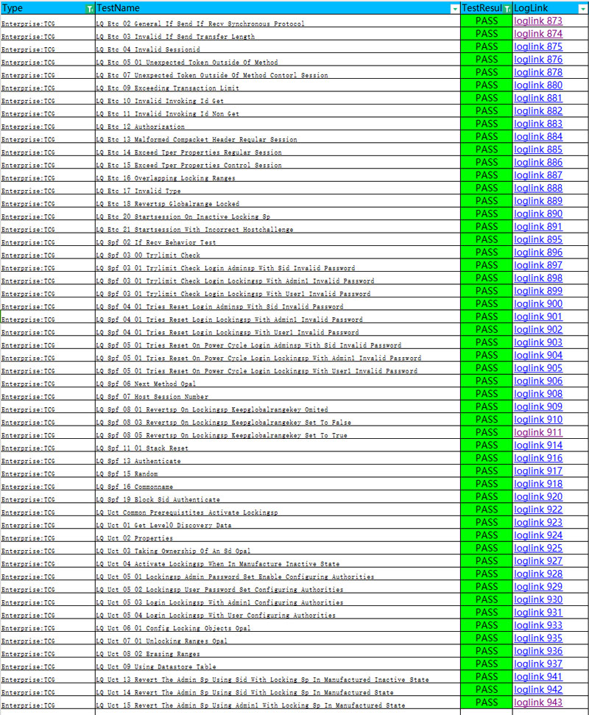The width and height of the screenshot is (589, 715).
Task: Select the PASS cell beside loglink 943
Action: [x=487, y=702]
